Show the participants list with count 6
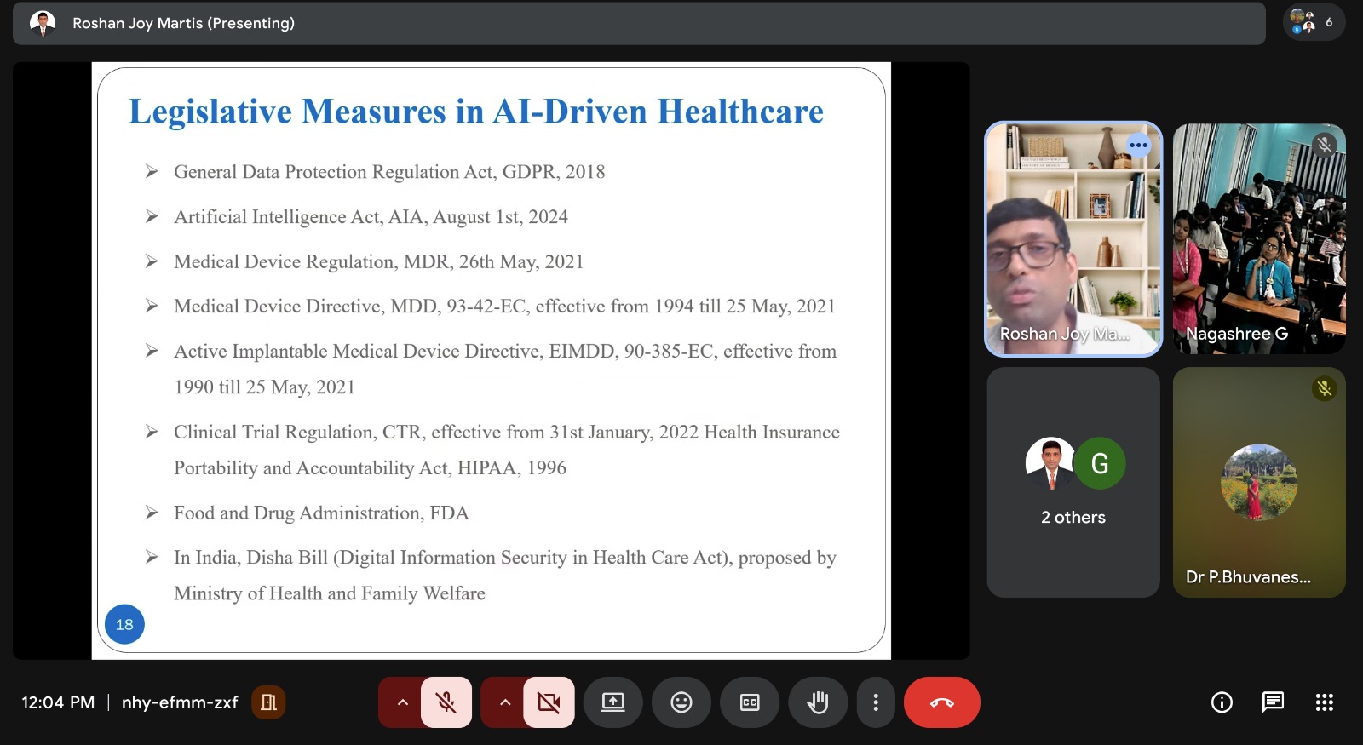This screenshot has width=1363, height=745. 1314,22
